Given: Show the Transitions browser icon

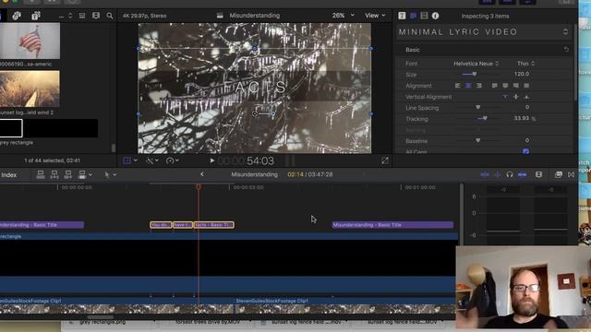Looking at the screenshot, I should click(x=571, y=174).
